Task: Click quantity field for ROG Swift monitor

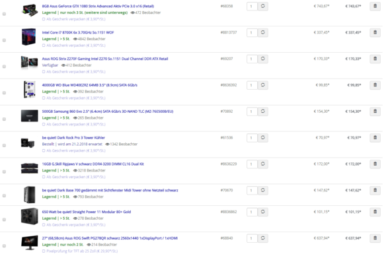Action: (252, 238)
